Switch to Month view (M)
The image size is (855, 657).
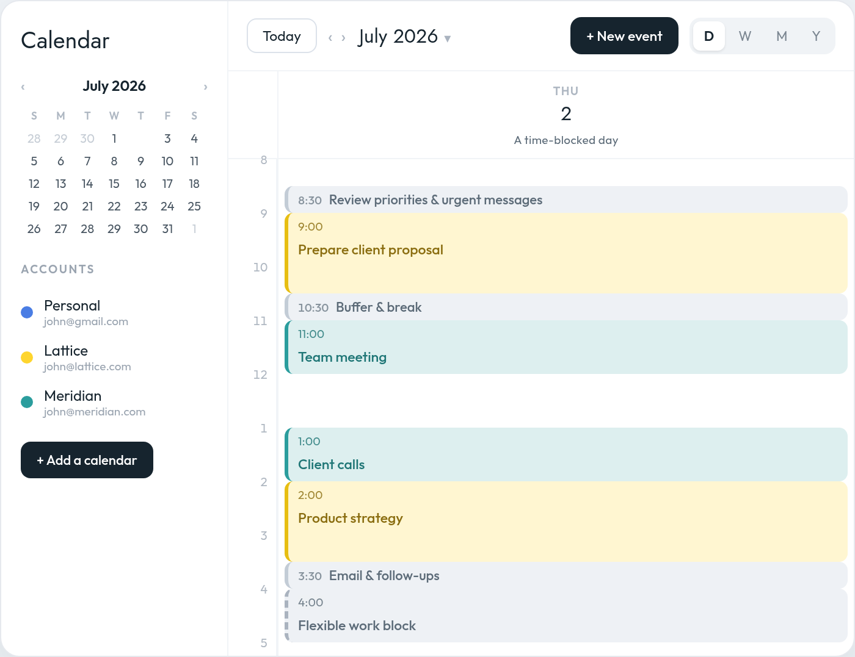[782, 36]
